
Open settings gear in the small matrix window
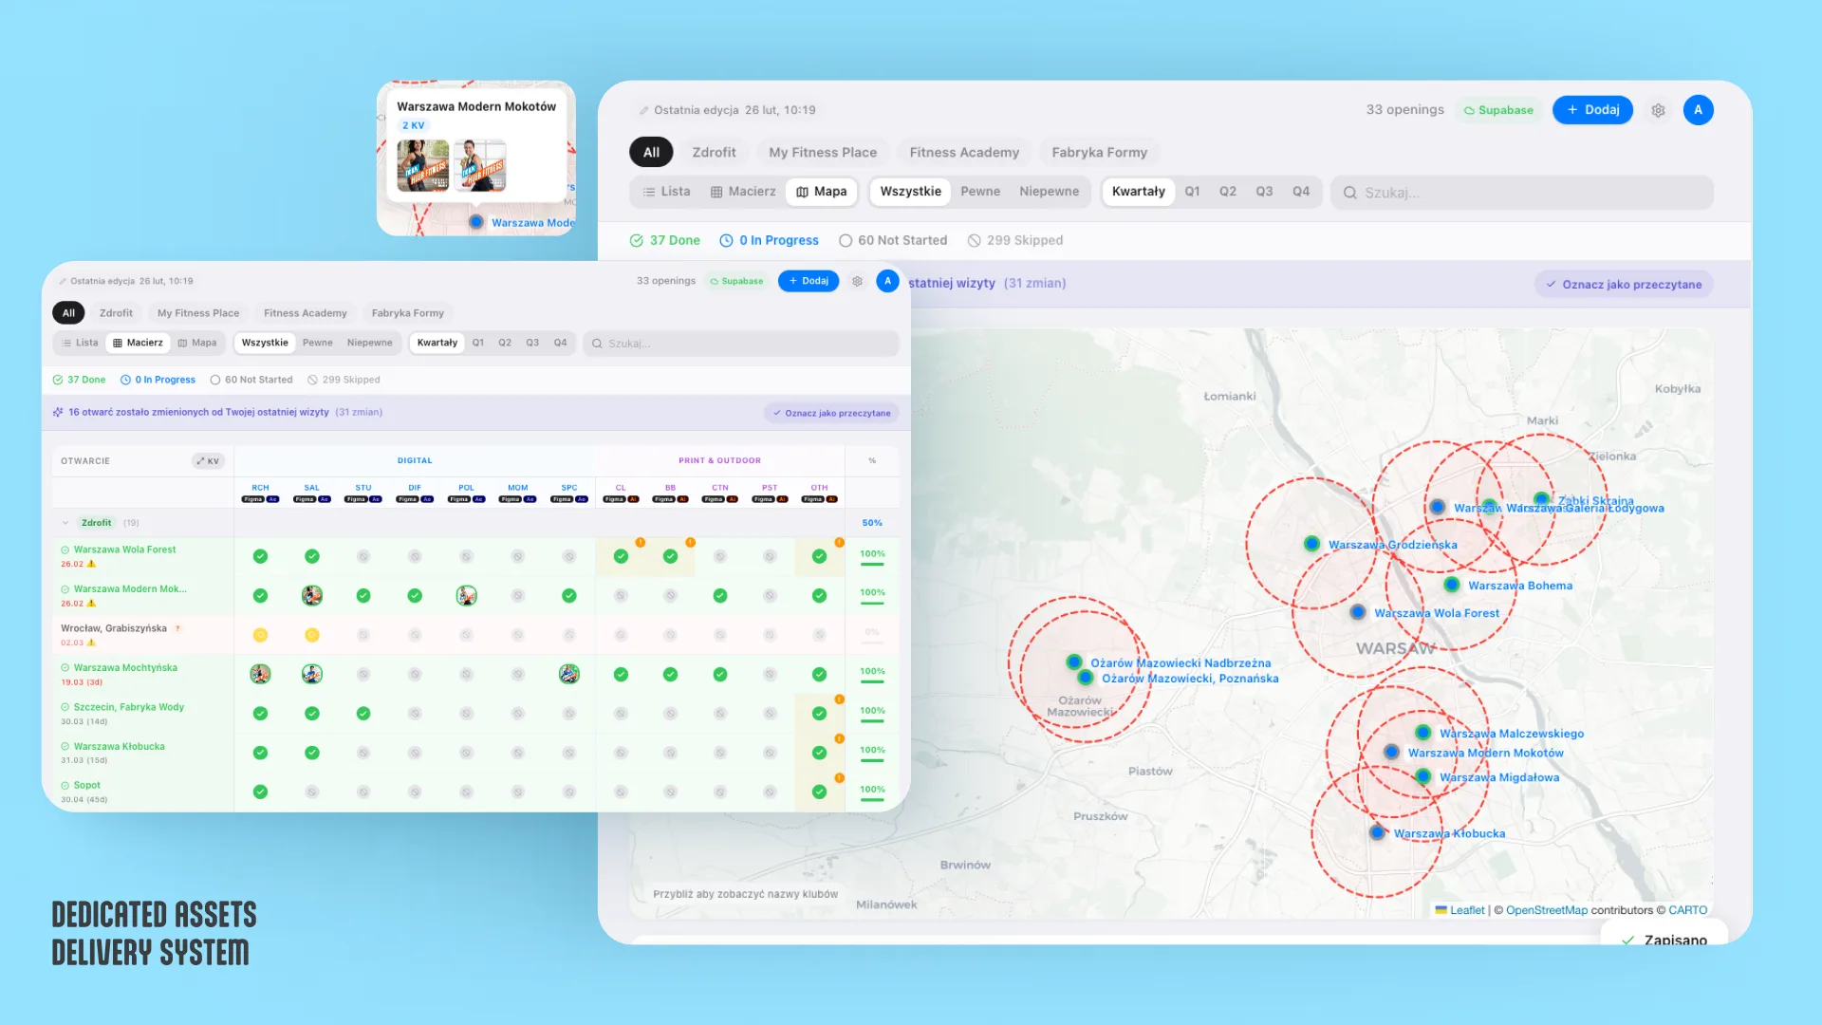(x=857, y=281)
